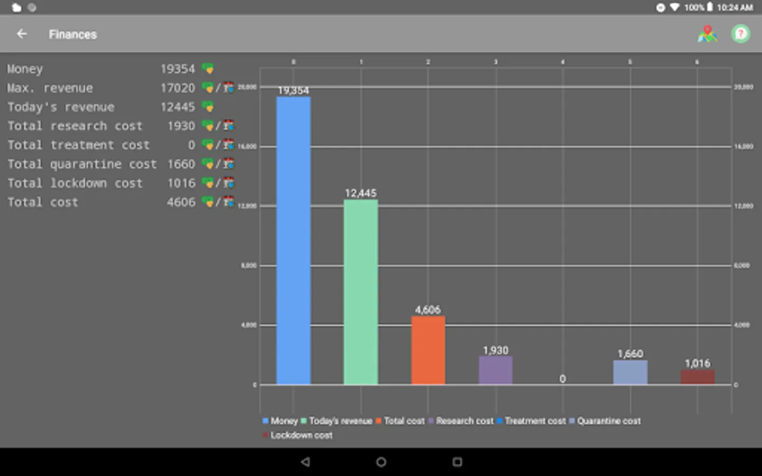This screenshot has width=762, height=476.
Task: Tap the Wi-Fi status icon
Action: [674, 7]
